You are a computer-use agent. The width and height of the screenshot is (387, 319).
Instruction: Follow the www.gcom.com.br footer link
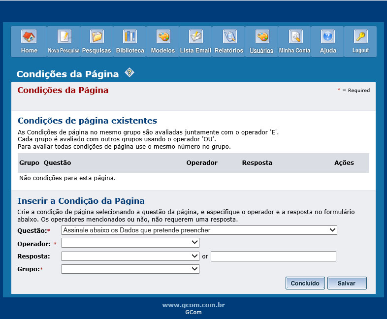point(193,305)
